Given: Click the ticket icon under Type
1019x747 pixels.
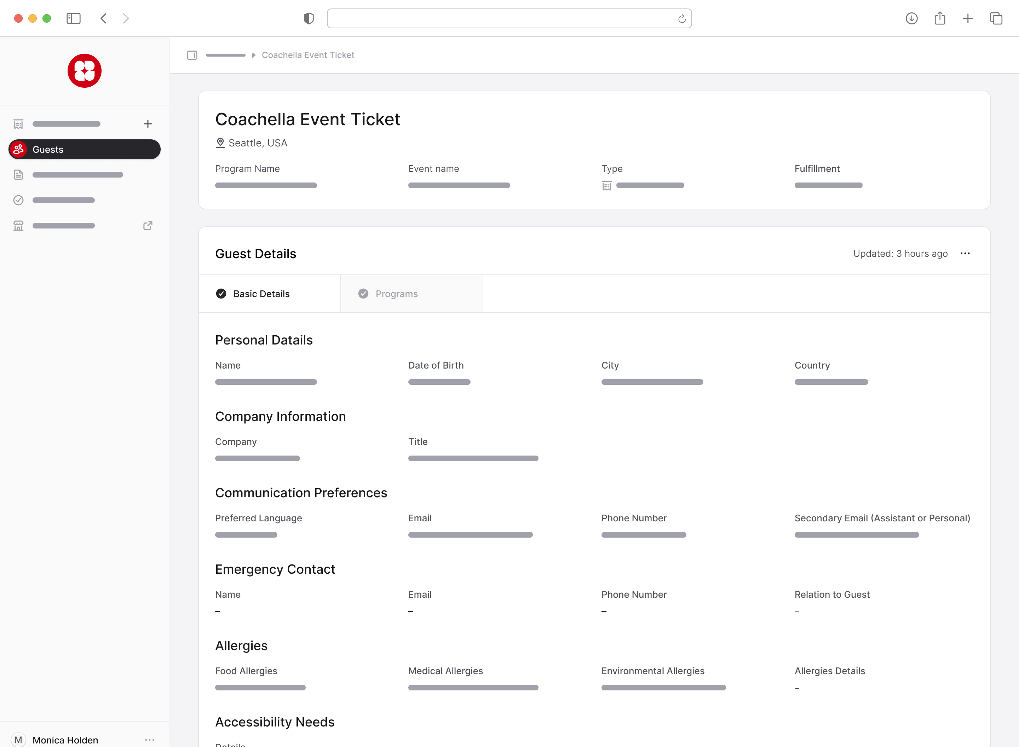Looking at the screenshot, I should 607,186.
